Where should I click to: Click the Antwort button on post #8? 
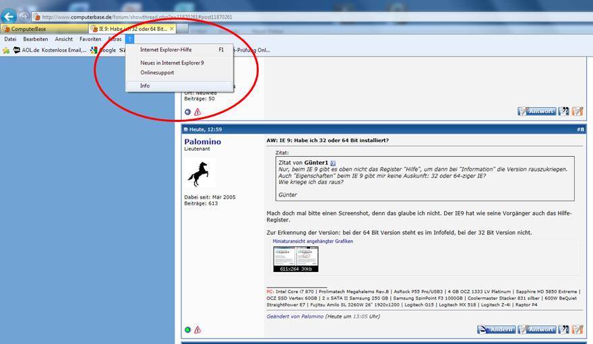(x=536, y=330)
